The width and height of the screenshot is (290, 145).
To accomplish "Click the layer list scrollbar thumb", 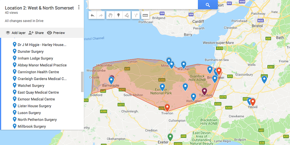I will click(82, 82).
